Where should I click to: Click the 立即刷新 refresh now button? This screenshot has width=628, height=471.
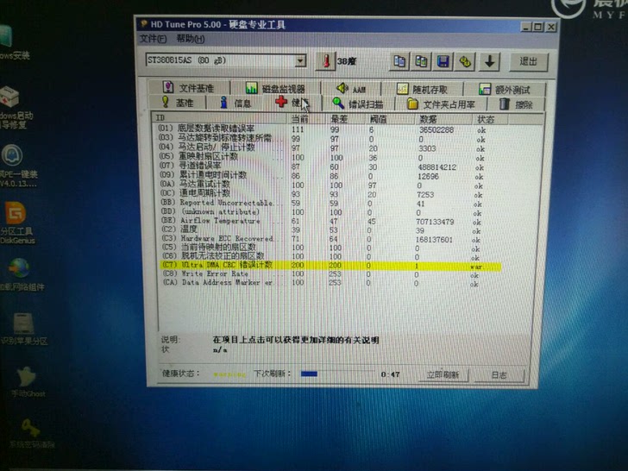click(443, 375)
